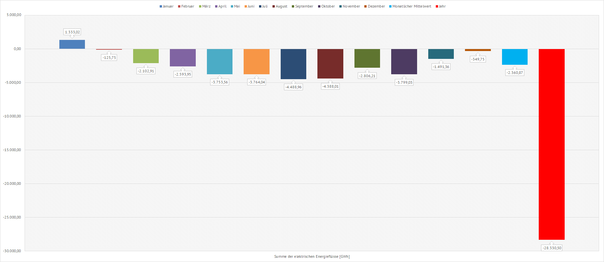604x262 pixels.
Task: Click the -15.000,00 vertical axis label
Action: [12, 150]
